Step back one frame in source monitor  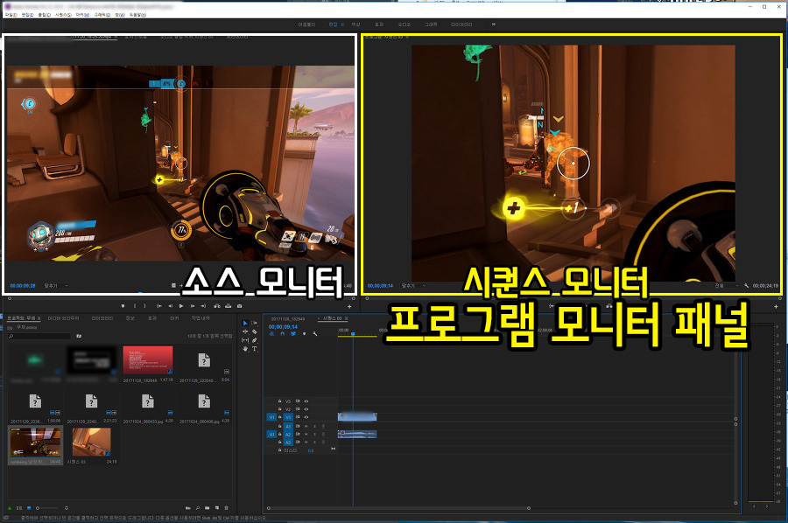tap(171, 306)
